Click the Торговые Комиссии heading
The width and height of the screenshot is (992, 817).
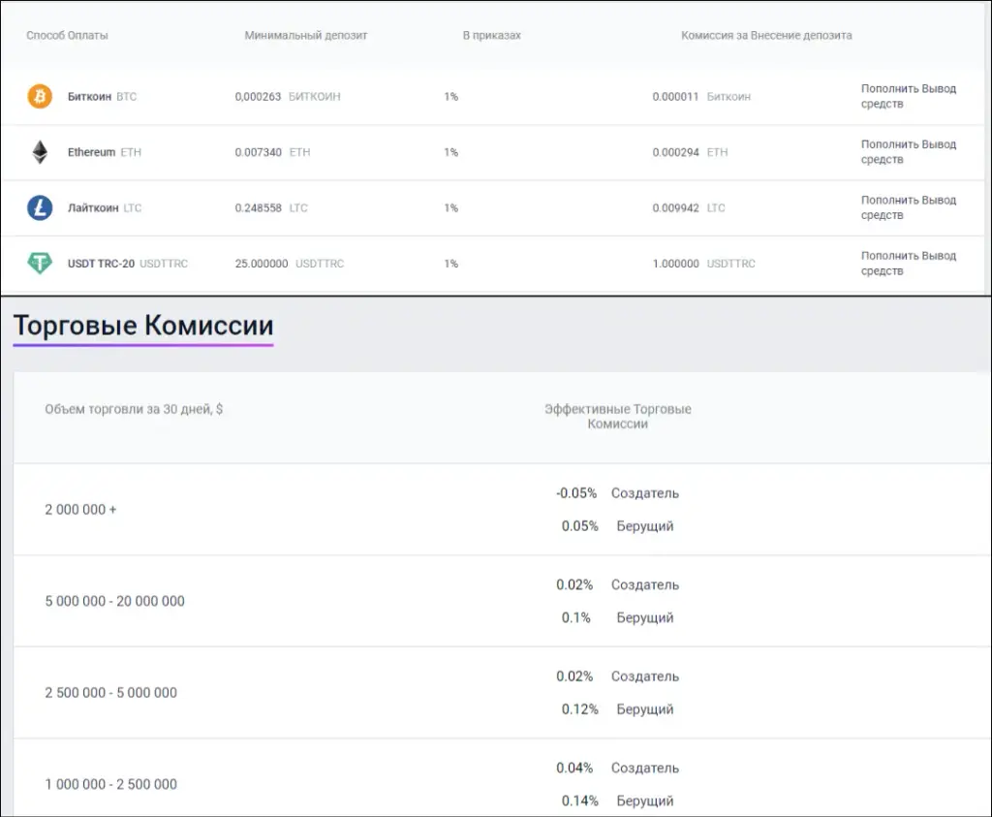(x=143, y=326)
